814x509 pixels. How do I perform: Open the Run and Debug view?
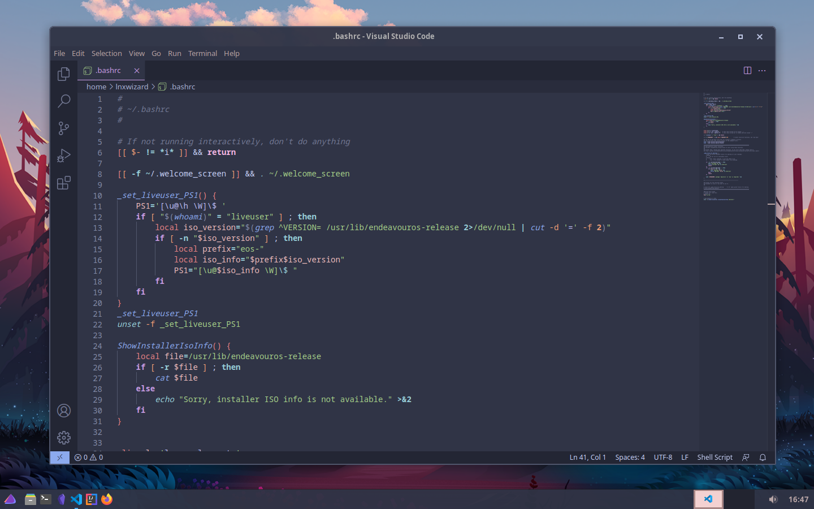click(64, 156)
